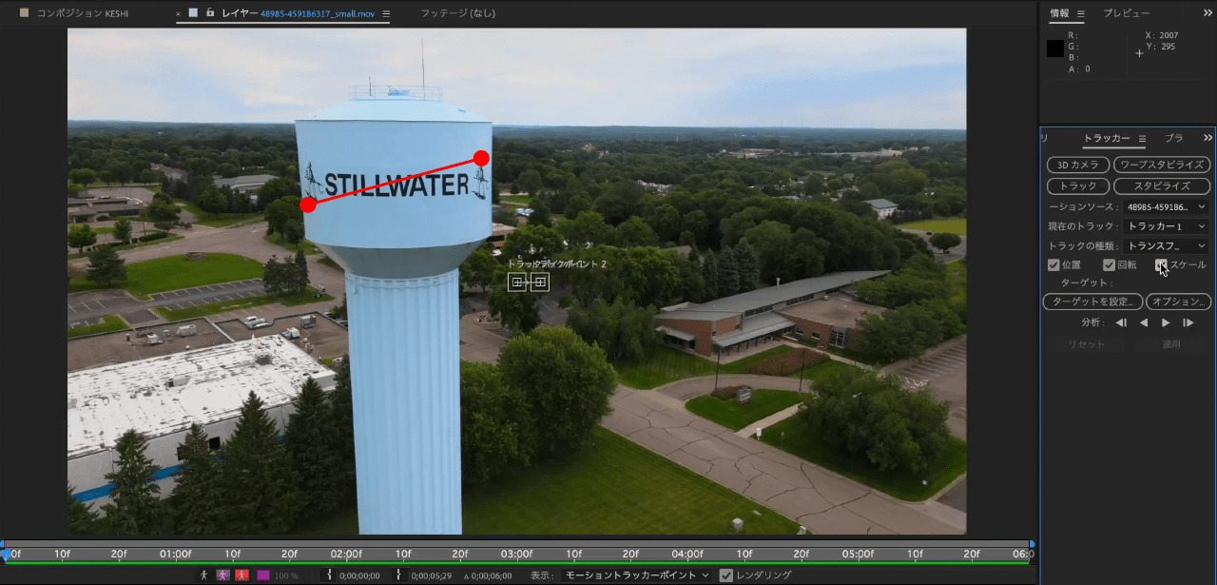Image resolution: width=1217 pixels, height=585 pixels.
Task: Click the 04:00f mark on the time ruler
Action: pos(687,554)
